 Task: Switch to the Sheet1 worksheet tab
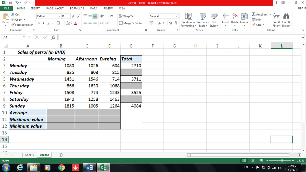(x=30, y=155)
